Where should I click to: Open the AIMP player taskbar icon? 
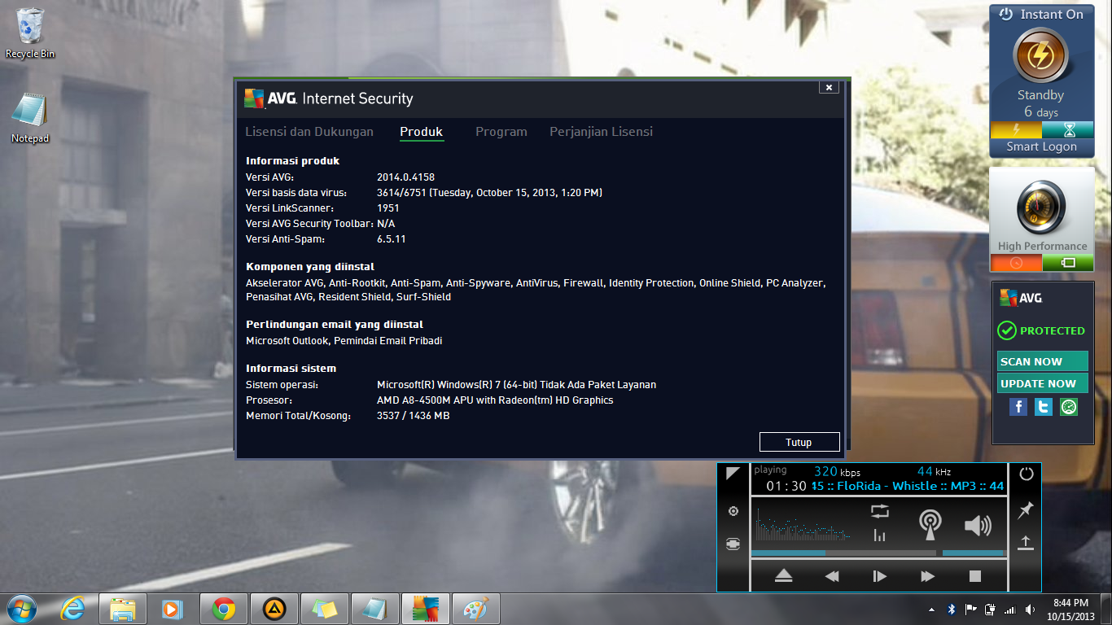click(274, 609)
